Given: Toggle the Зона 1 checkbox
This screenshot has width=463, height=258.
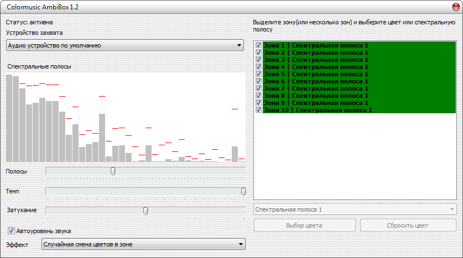Looking at the screenshot, I should (x=259, y=45).
